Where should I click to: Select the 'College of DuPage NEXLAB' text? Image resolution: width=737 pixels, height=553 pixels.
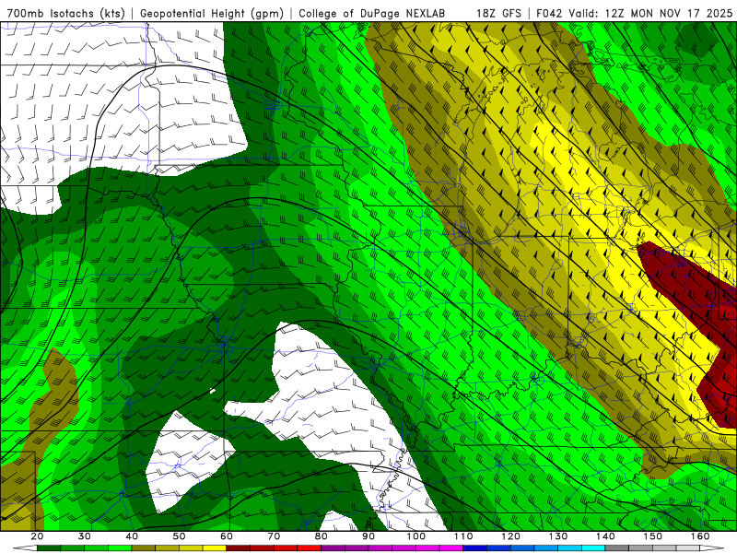tap(371, 13)
